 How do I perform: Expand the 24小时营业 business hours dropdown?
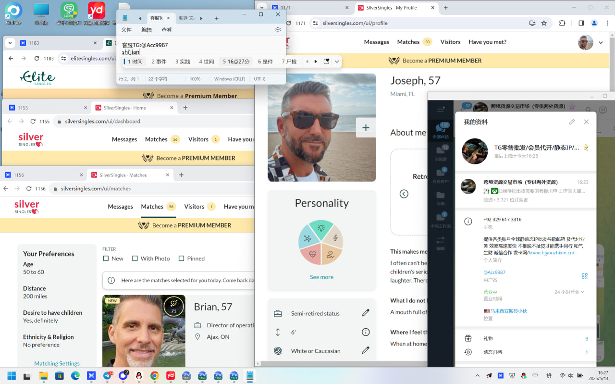pos(583,292)
